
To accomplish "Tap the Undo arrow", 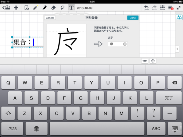I will pos(146,8).
